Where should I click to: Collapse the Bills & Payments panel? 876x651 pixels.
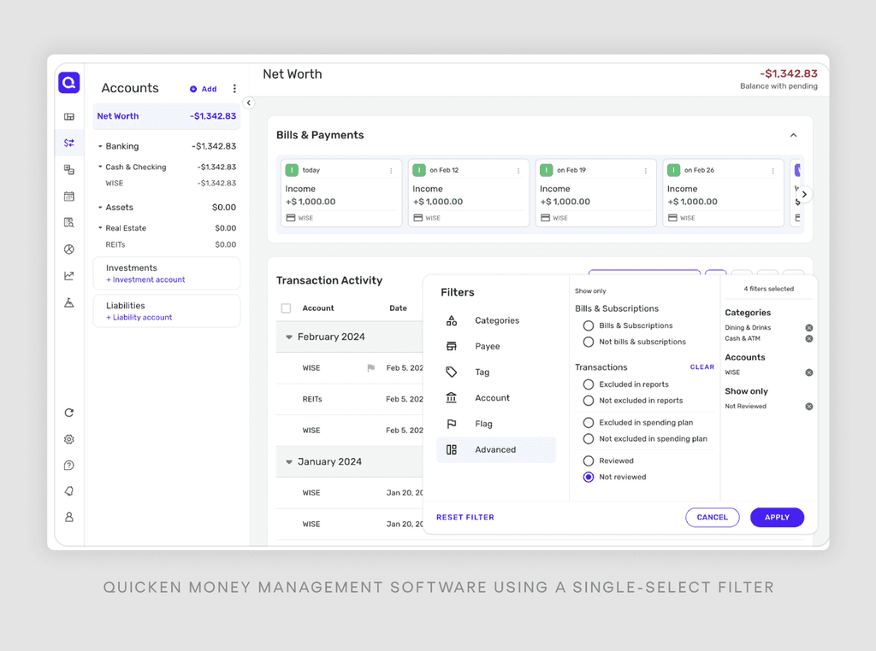coord(793,135)
